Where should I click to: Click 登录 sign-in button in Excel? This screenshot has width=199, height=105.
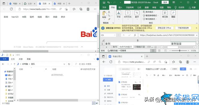(x=165, y=2)
